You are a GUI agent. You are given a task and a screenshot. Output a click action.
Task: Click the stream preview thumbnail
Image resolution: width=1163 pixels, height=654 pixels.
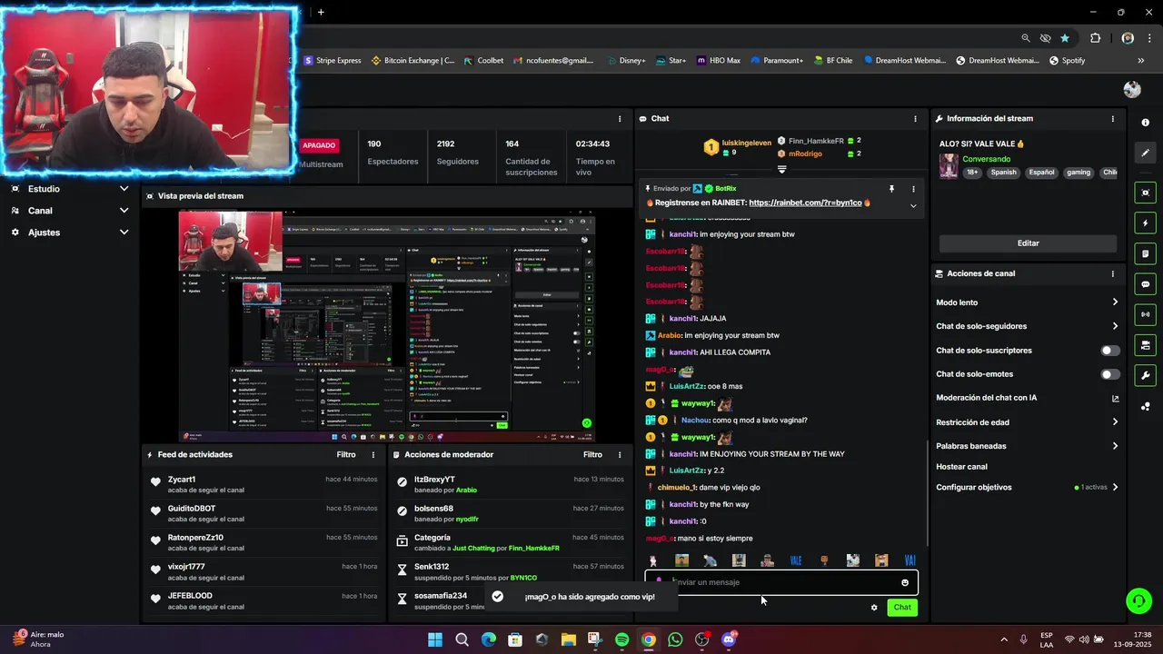click(x=387, y=326)
